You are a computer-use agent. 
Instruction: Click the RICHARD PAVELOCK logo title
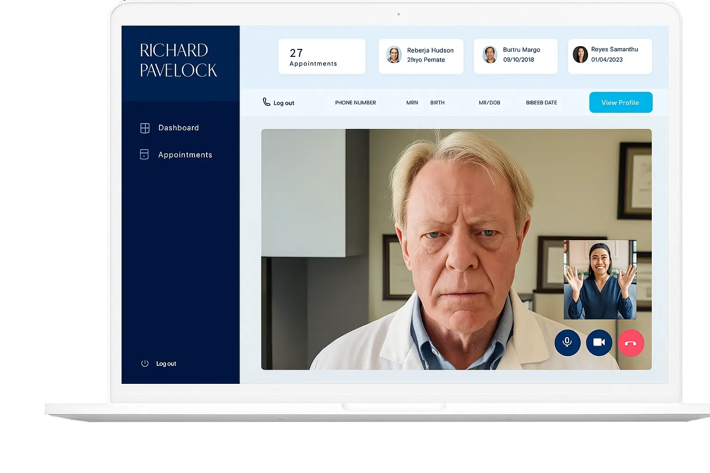[178, 60]
